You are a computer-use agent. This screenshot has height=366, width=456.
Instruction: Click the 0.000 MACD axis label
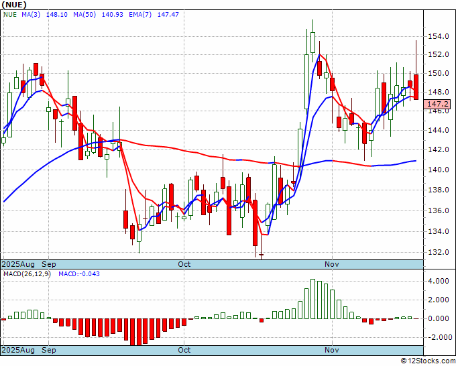pyautogui.click(x=439, y=318)
